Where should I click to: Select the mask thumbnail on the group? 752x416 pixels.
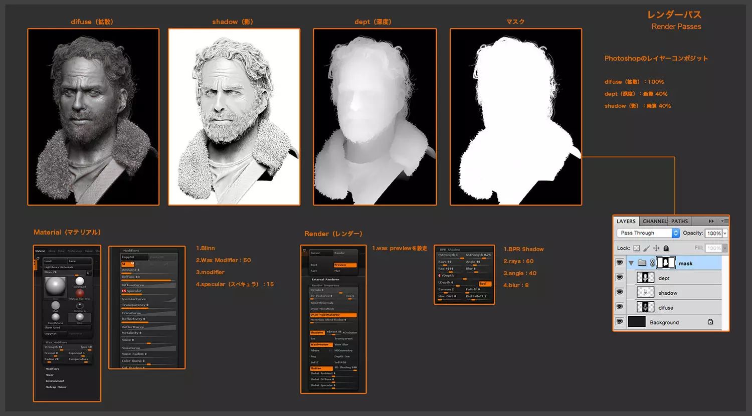coord(666,263)
